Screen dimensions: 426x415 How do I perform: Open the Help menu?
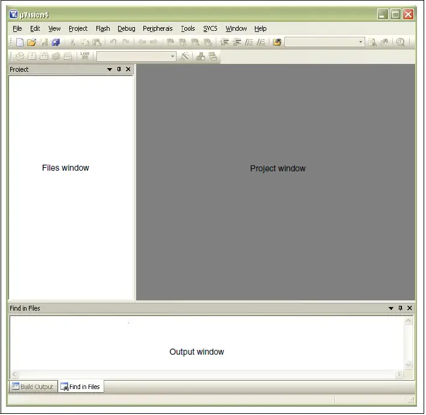pyautogui.click(x=261, y=28)
